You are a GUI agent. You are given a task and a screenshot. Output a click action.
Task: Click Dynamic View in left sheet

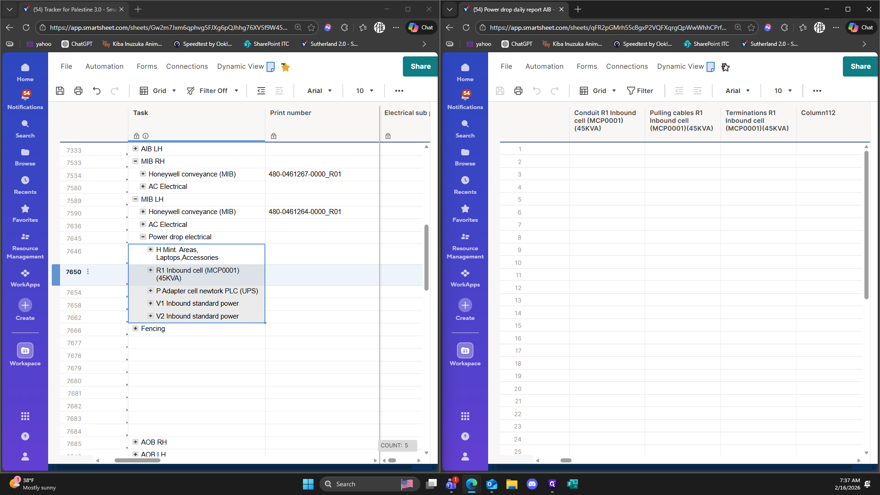241,66
